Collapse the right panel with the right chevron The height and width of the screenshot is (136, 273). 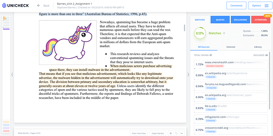pos(188,74)
